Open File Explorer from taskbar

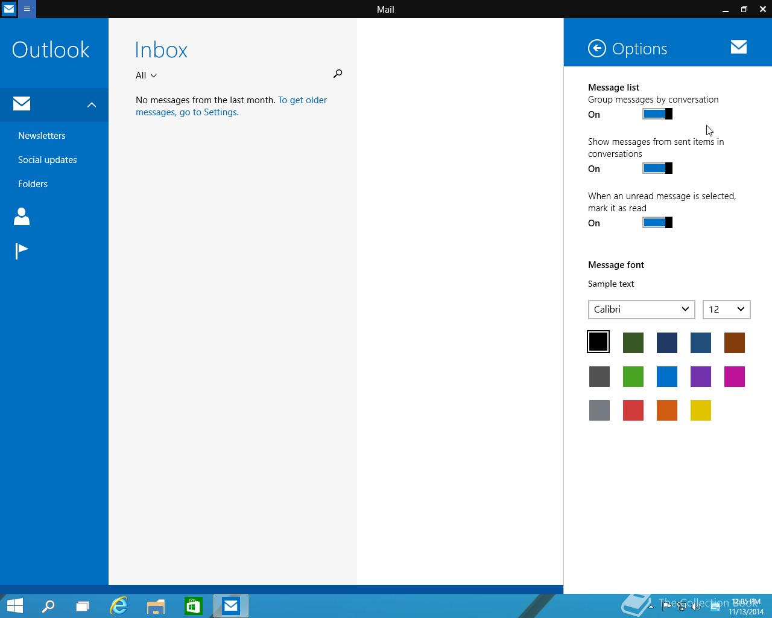pos(156,606)
